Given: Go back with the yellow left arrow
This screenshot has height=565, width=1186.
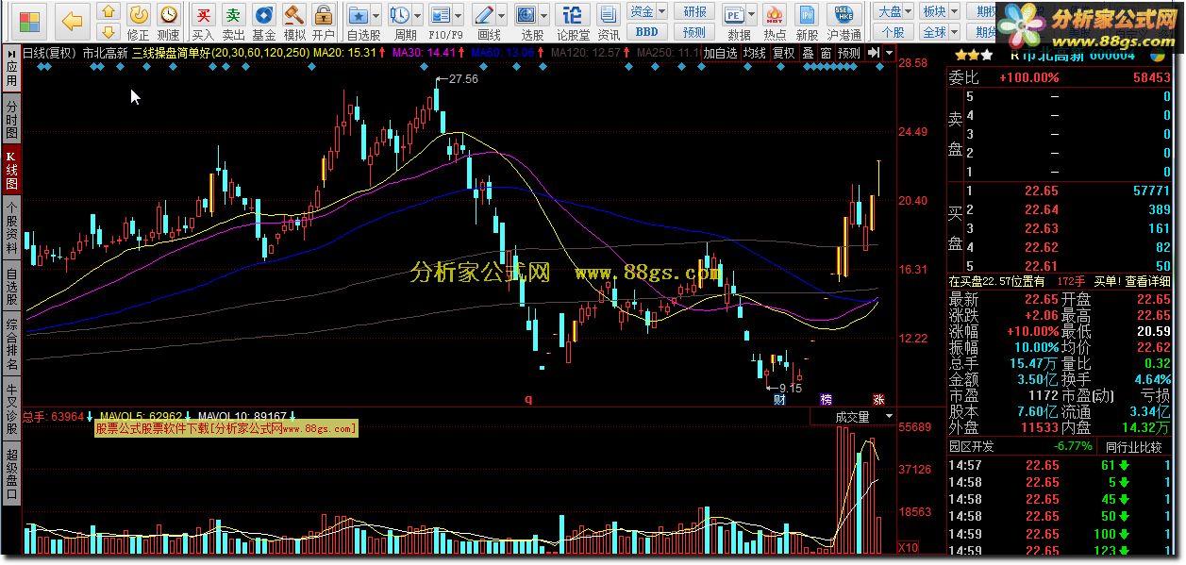Looking at the screenshot, I should [73, 20].
